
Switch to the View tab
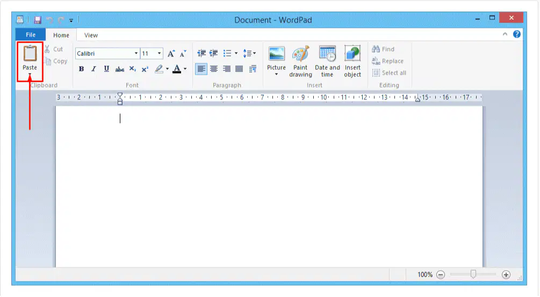pos(91,35)
